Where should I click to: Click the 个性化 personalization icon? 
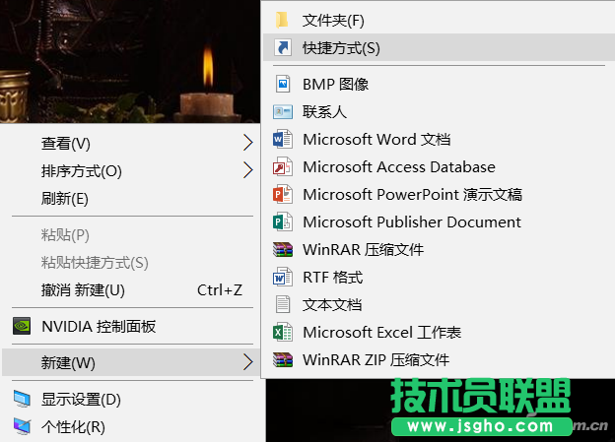22,426
